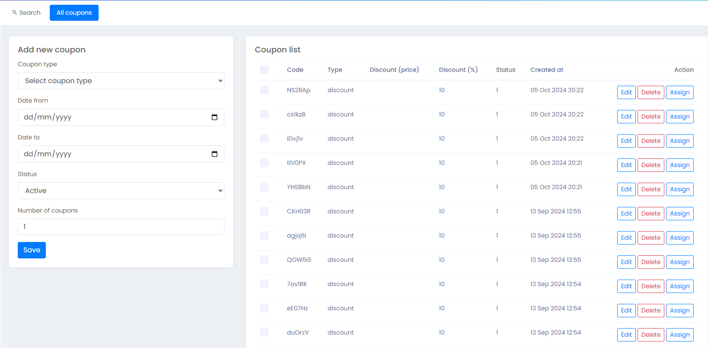
Task: Open calendar picker in Date from field
Action: [214, 117]
